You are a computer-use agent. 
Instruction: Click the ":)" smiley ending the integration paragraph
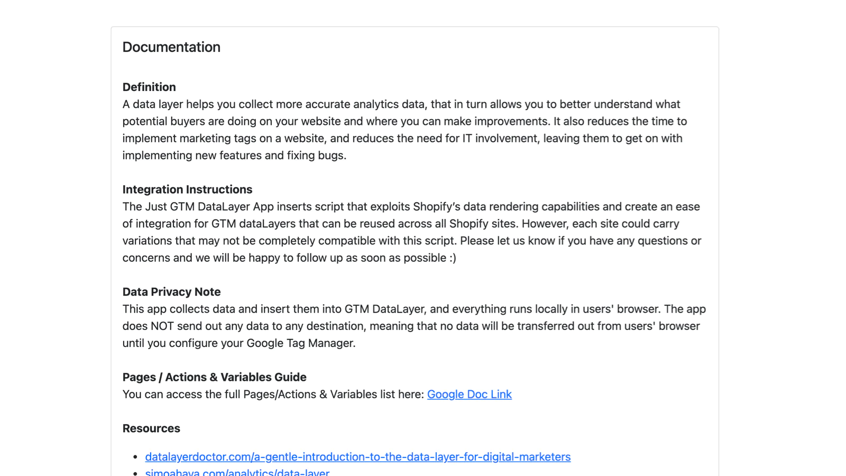click(452, 258)
